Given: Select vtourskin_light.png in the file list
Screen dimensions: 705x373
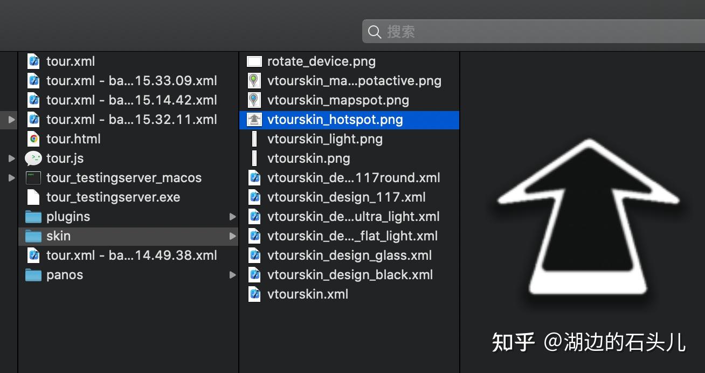Looking at the screenshot, I should (324, 139).
